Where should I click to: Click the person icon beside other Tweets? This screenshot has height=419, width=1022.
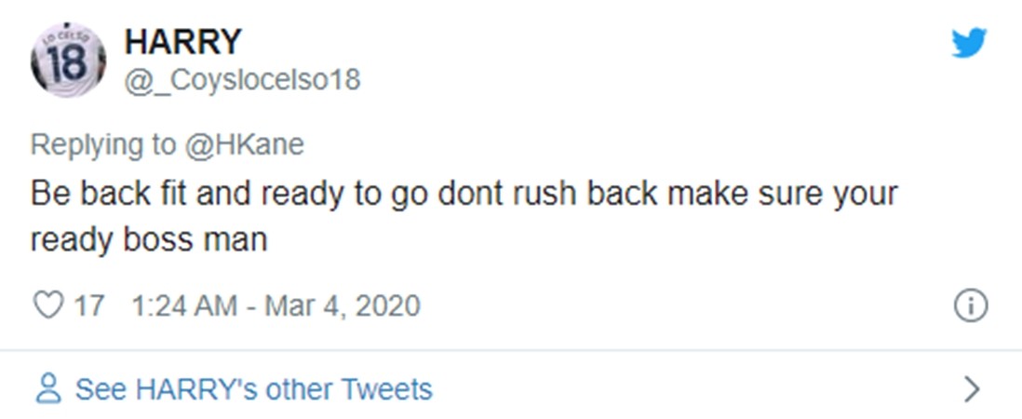pyautogui.click(x=47, y=388)
